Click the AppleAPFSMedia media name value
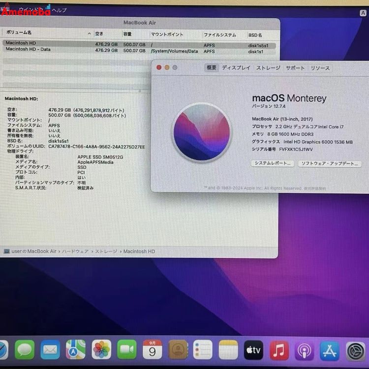369x369 pixels. tap(95, 162)
